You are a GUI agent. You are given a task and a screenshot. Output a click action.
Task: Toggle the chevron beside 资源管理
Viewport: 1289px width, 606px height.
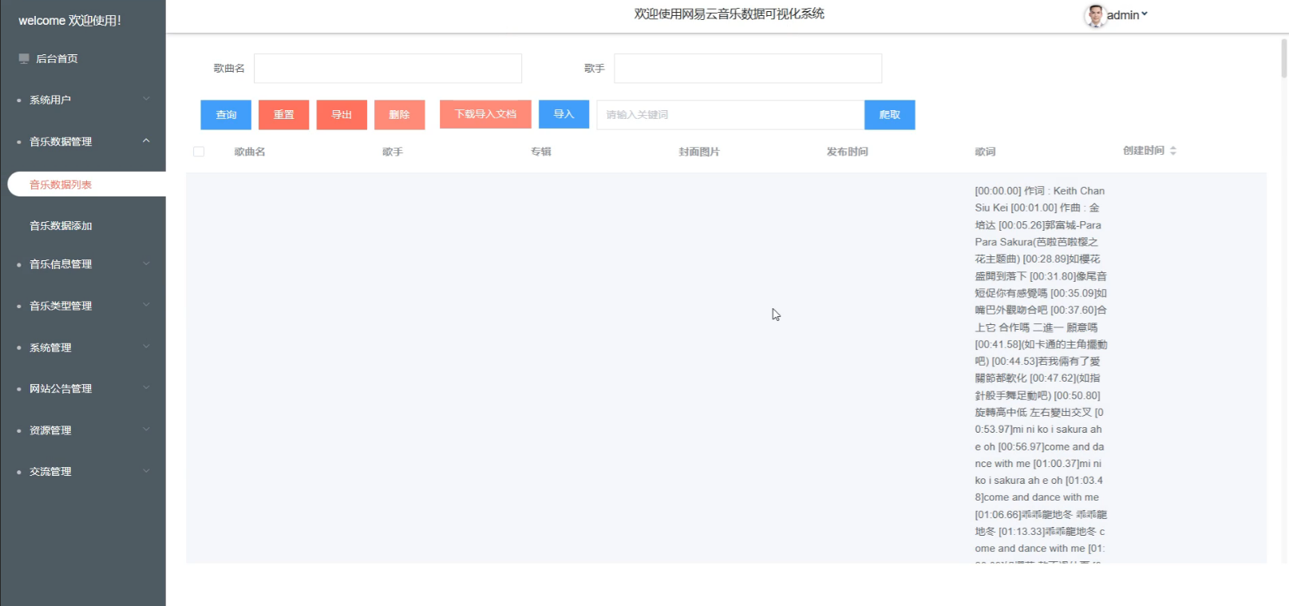tap(146, 430)
